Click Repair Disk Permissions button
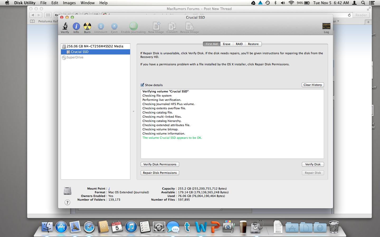Screen dimensions: 380x237 tap(160, 173)
